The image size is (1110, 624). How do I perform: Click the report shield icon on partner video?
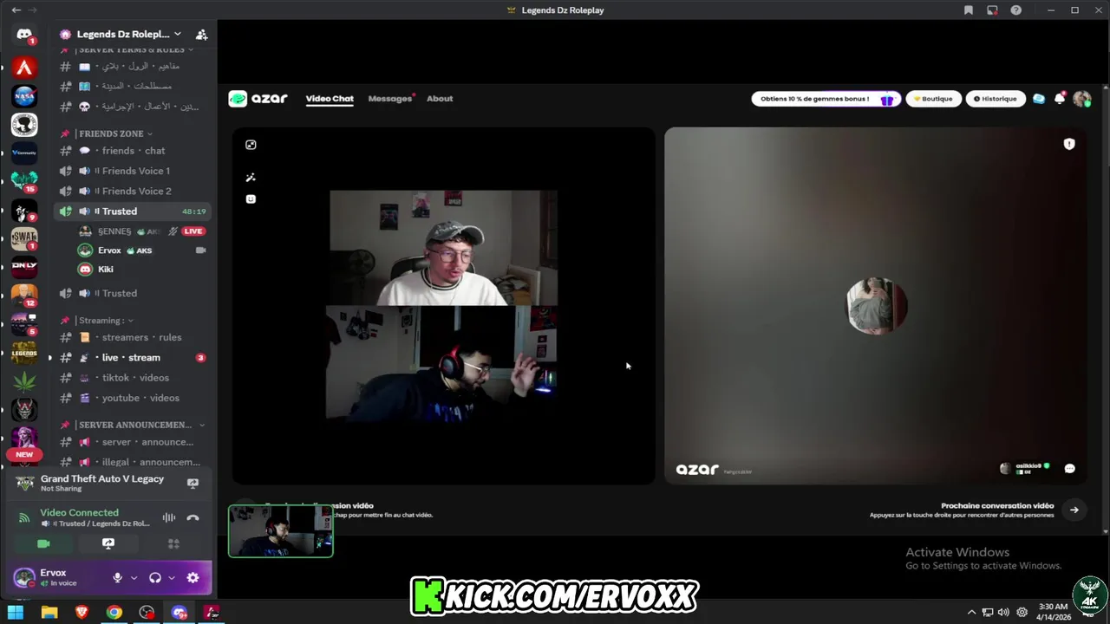1069,144
